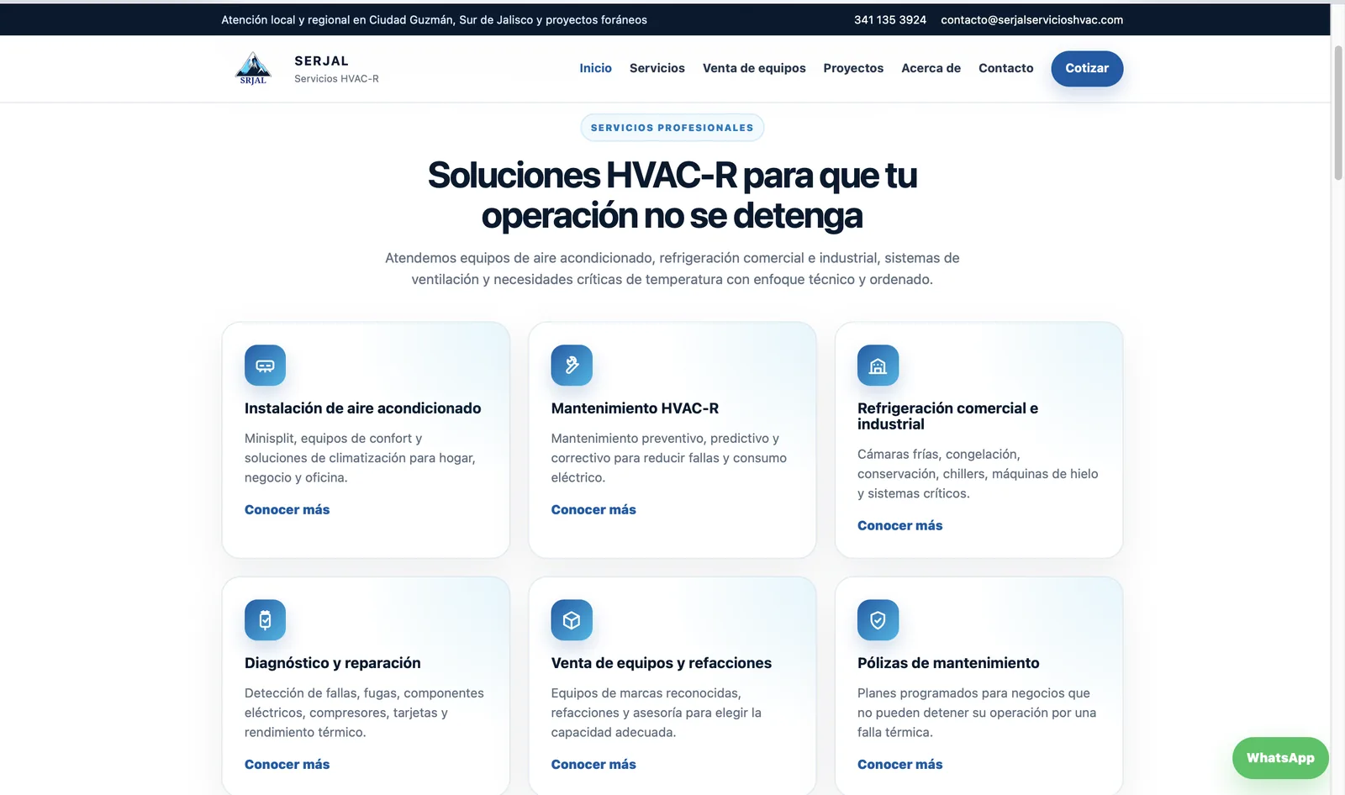The height and width of the screenshot is (795, 1345).
Task: Click the Cotizar button
Action: (1087, 68)
